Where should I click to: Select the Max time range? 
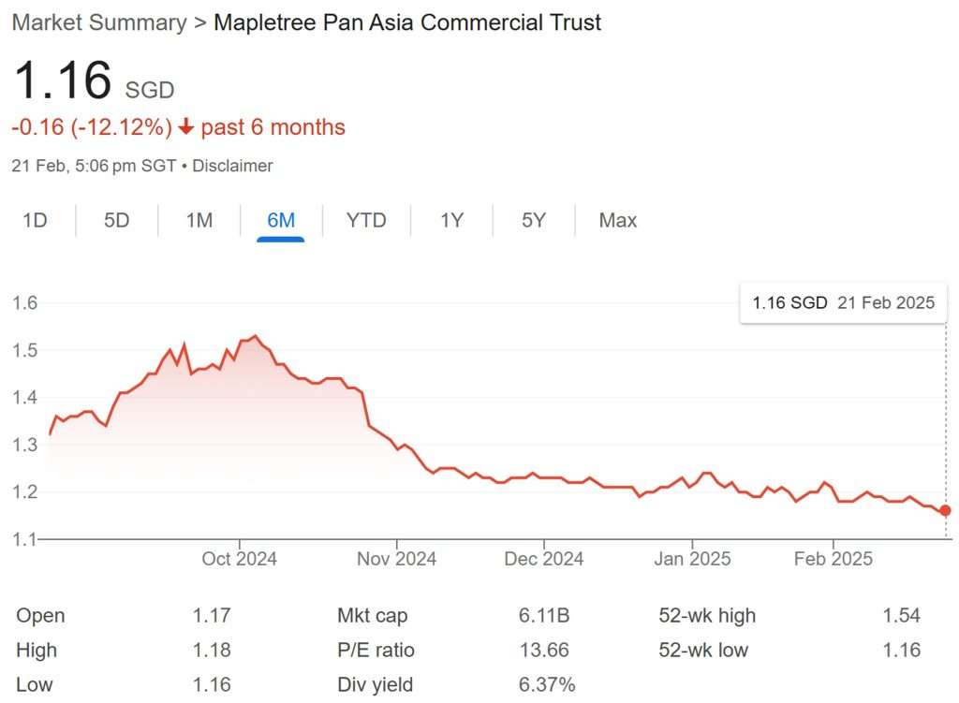[617, 220]
